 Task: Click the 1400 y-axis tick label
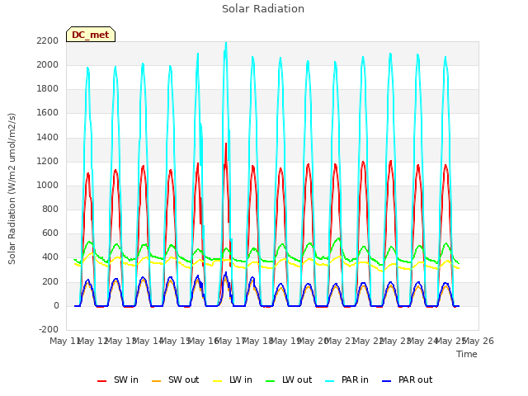[48, 137]
